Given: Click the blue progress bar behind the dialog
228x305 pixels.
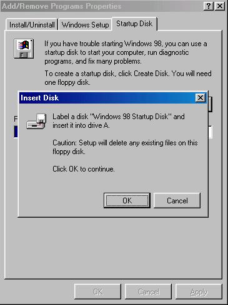Looking at the screenshot, I should [16, 132].
